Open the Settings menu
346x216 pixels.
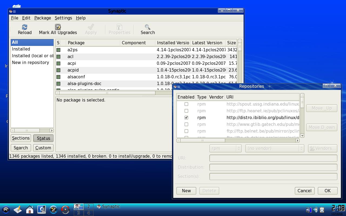tap(63, 18)
